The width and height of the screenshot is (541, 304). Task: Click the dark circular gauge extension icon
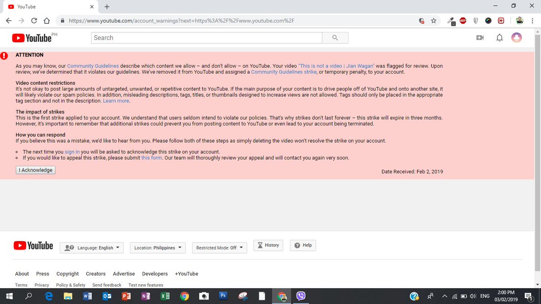click(x=488, y=21)
